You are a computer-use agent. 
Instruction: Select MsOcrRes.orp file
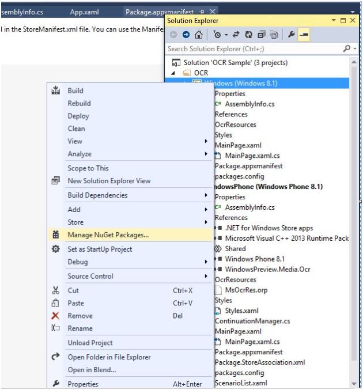(x=246, y=290)
